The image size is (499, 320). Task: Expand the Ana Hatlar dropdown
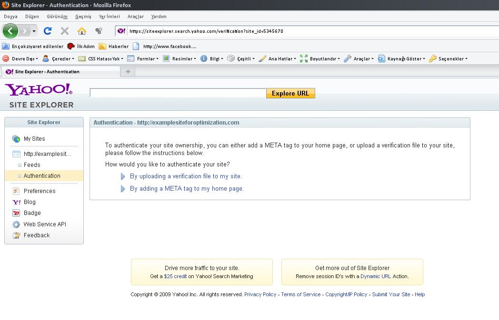tap(277, 59)
